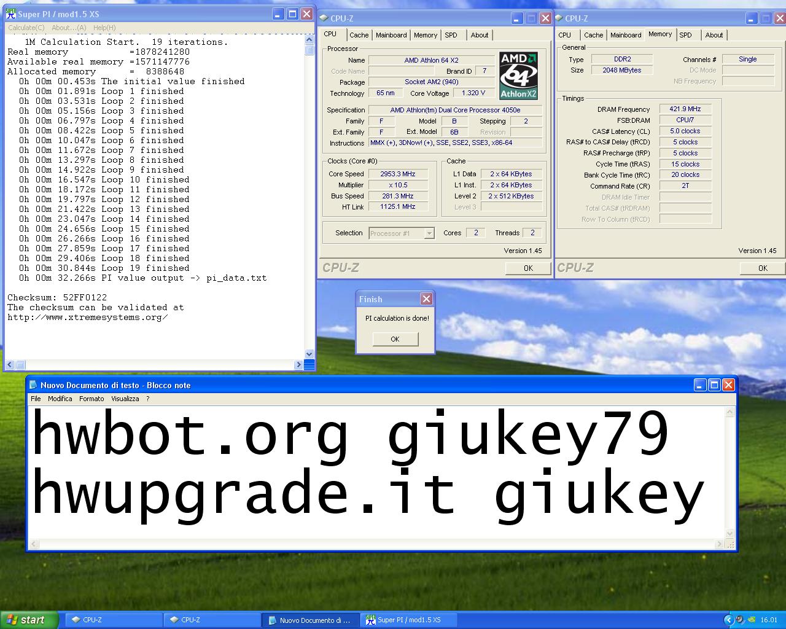Click the Command Rate 2T field
This screenshot has width=786, height=629.
(685, 186)
